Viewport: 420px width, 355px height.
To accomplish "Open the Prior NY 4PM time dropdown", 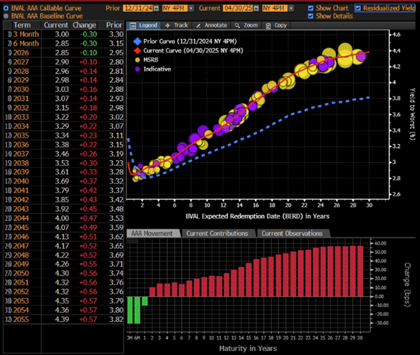I will coord(190,8).
